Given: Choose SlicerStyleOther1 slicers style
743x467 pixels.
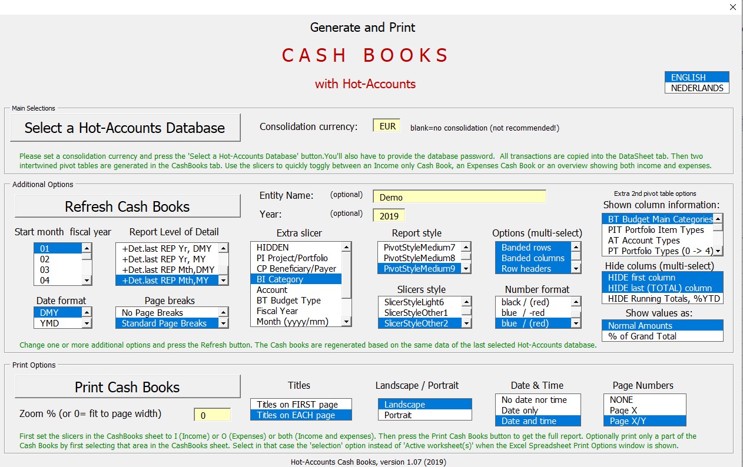Looking at the screenshot, I should (x=419, y=312).
